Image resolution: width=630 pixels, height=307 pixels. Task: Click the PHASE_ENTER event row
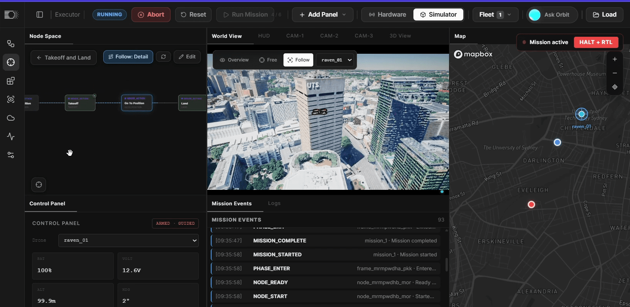coord(325,268)
